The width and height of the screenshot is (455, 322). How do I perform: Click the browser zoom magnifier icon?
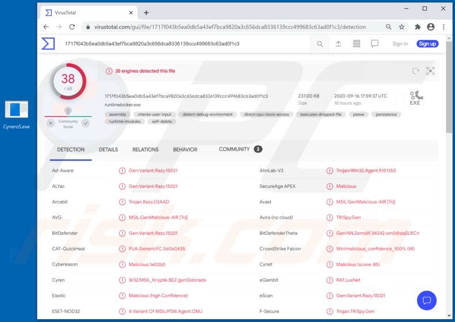point(389,27)
